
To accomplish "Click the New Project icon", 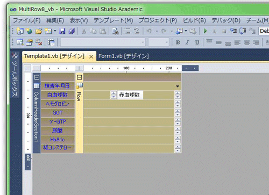I will pyautogui.click(x=20, y=31).
